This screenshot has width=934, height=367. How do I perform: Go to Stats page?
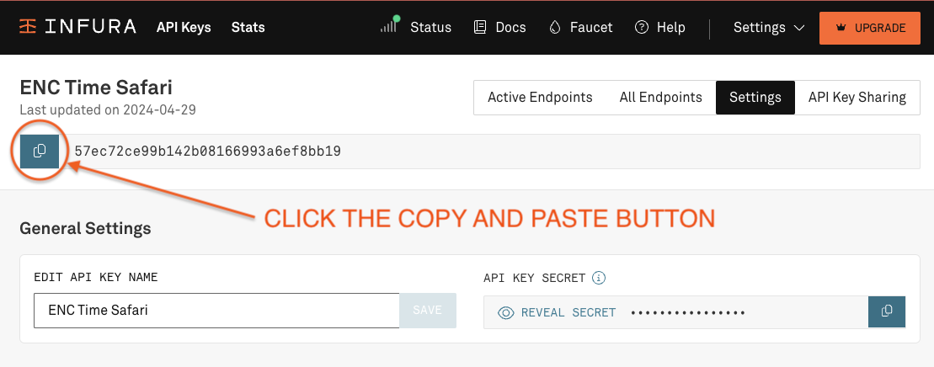[x=248, y=28]
